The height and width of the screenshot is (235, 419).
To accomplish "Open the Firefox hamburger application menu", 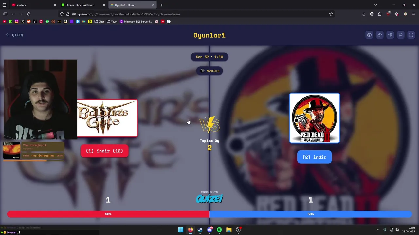I will pos(414,14).
